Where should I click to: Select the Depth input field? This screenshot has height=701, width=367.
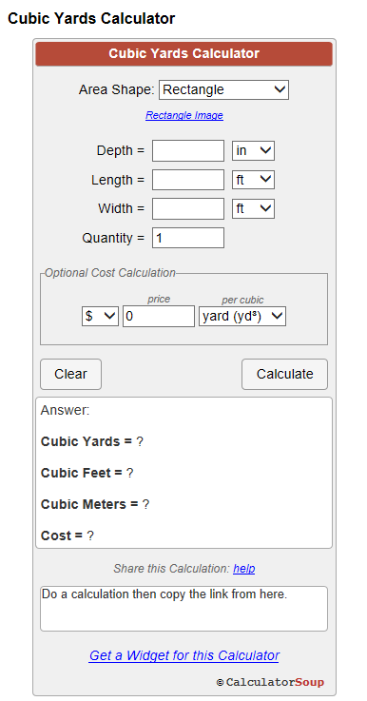click(x=188, y=151)
